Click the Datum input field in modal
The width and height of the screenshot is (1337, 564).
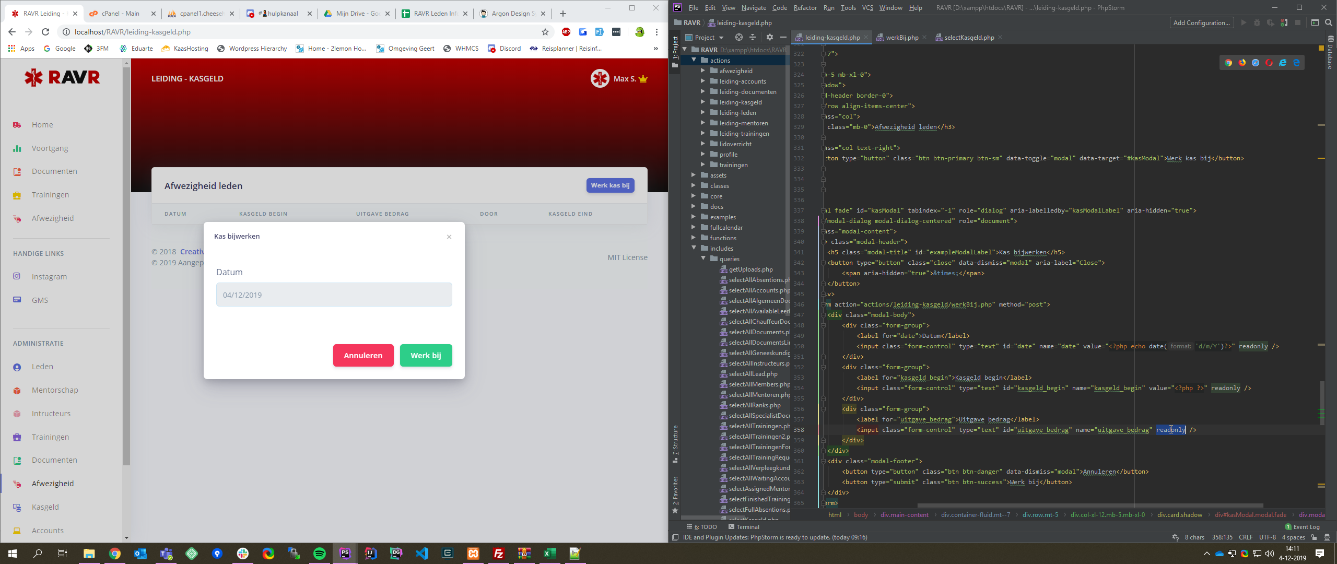[334, 295]
